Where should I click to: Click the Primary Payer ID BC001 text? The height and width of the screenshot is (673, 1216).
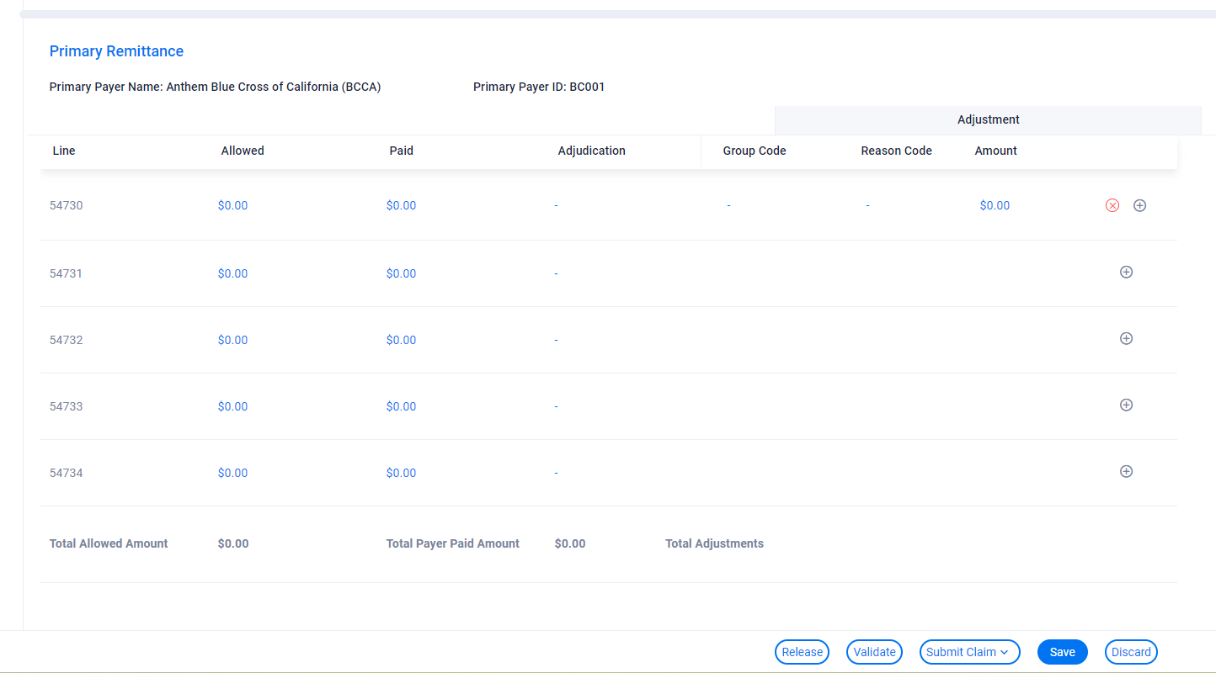539,87
